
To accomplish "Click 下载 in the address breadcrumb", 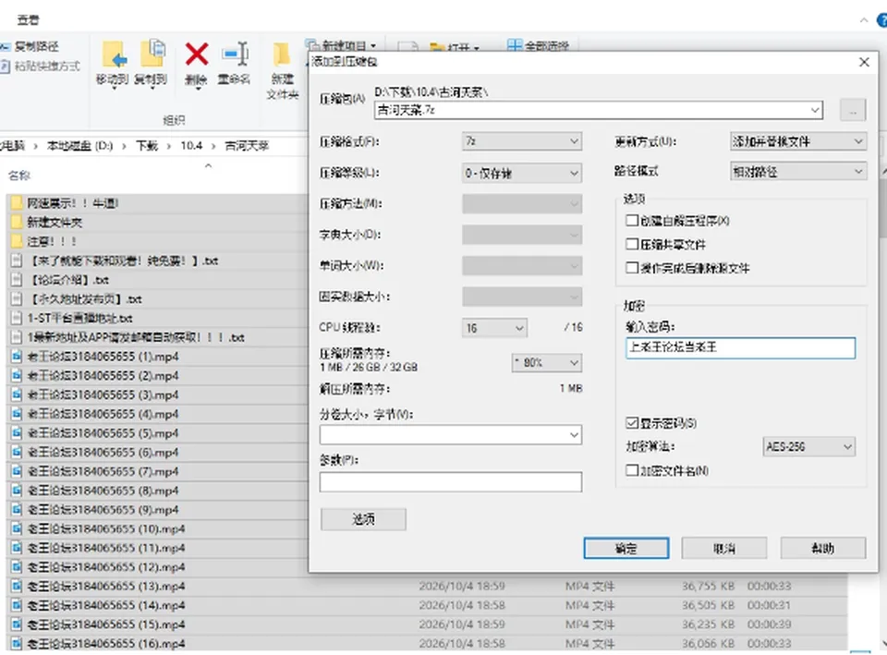I will (x=147, y=146).
